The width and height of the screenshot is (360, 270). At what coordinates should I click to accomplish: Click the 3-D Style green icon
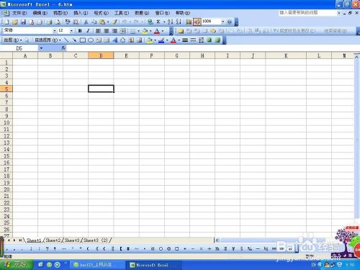[x=217, y=40]
